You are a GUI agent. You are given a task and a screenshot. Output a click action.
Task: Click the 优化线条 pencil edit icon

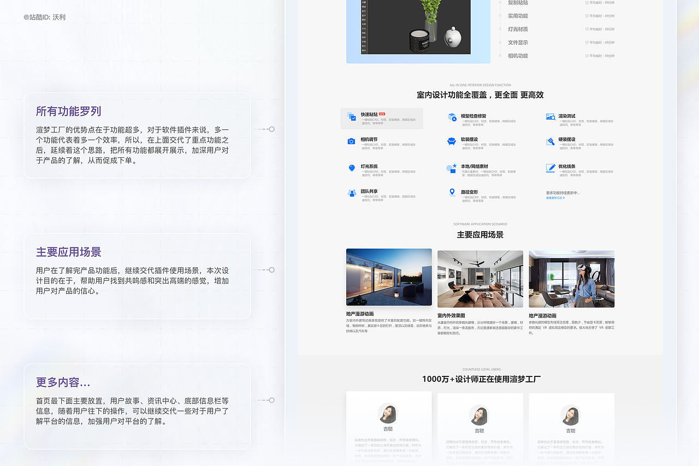tap(550, 168)
